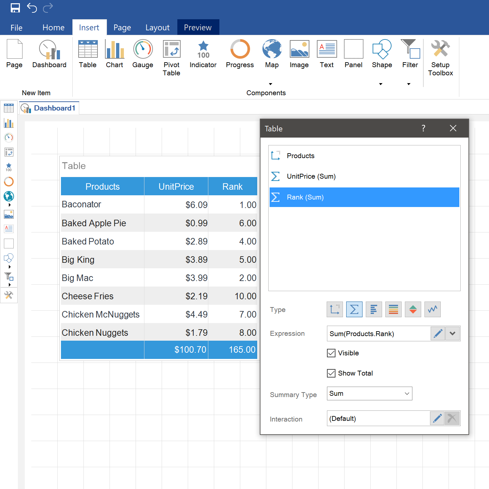Insert a Progress component from ribbon

tap(240, 54)
